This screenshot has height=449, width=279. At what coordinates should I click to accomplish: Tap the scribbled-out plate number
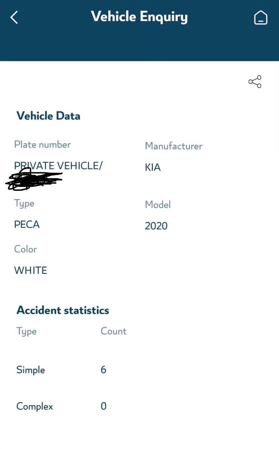34,180
